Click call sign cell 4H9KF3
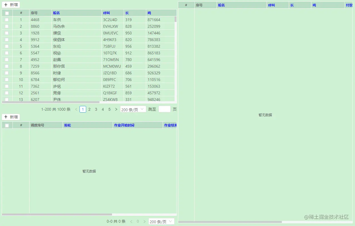The height and width of the screenshot is (226, 355). (113, 40)
